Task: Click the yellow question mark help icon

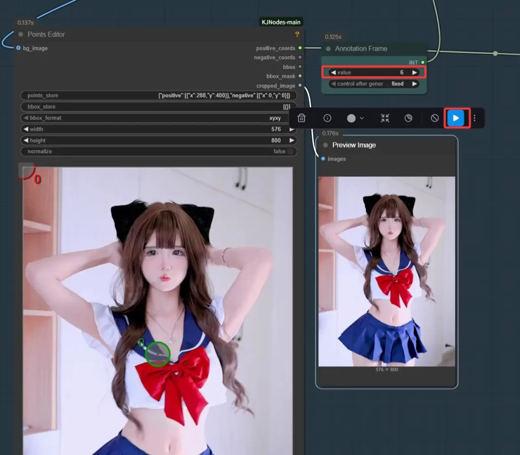Action: [x=297, y=35]
